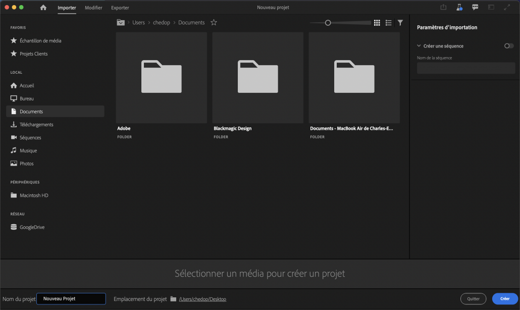This screenshot has width=520, height=310.
Task: Click the project location path link
Action: [202, 299]
